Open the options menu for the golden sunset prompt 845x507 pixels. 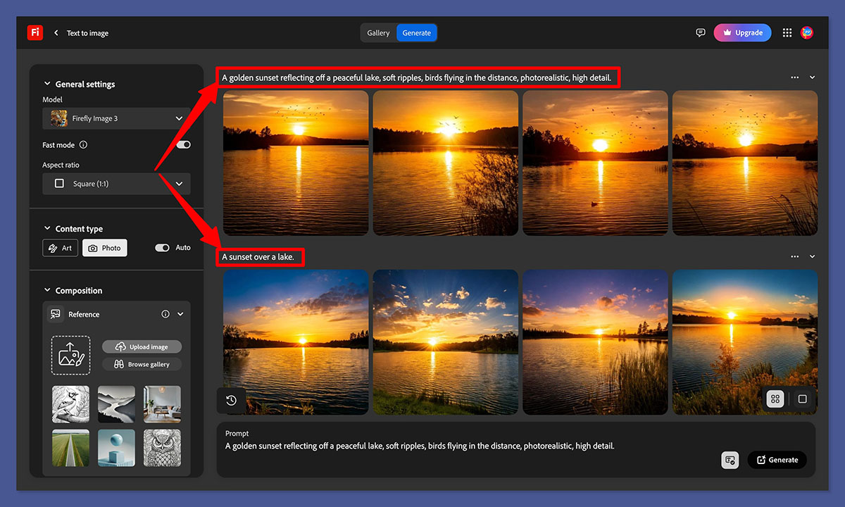tap(795, 77)
